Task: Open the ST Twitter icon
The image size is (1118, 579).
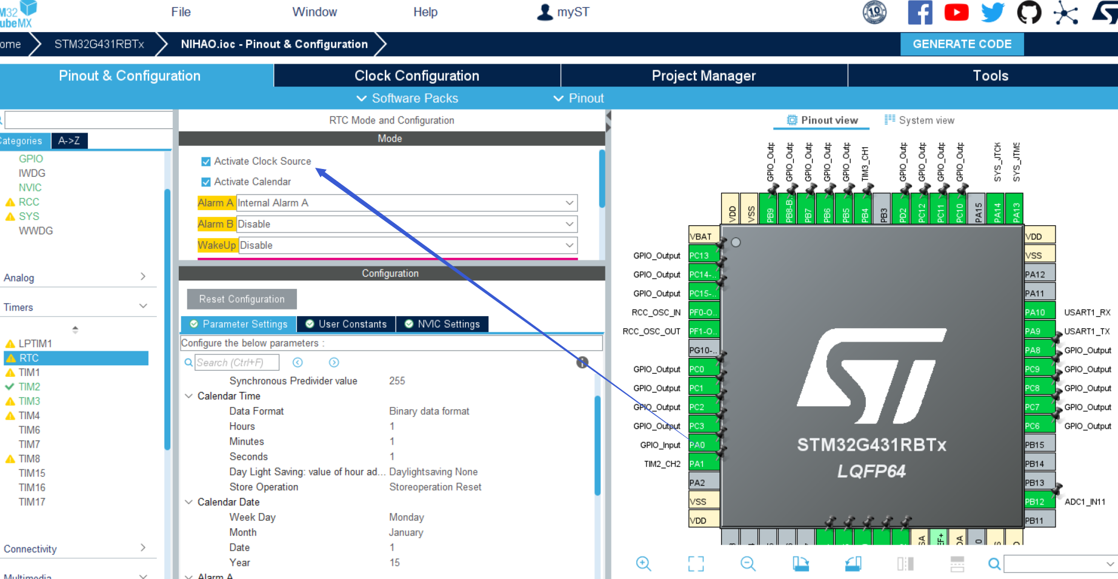Action: 993,13
